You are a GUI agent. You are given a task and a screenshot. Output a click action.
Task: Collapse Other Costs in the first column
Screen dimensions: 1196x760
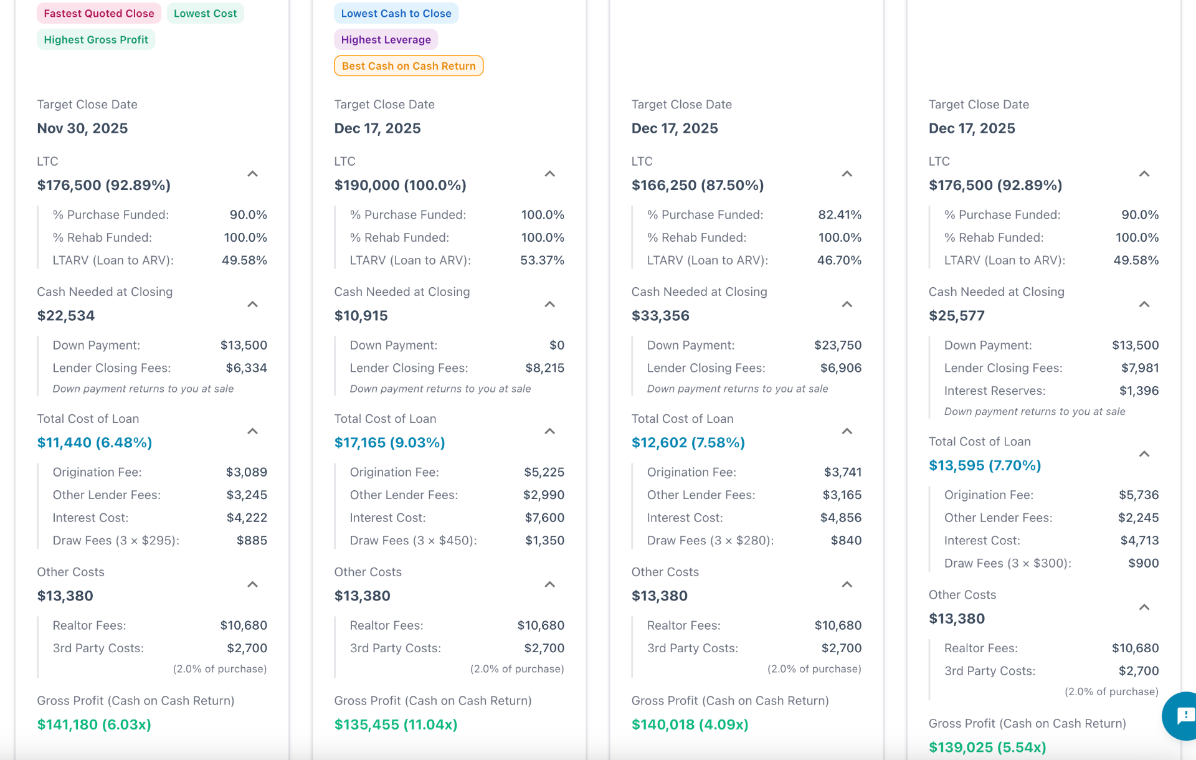pyautogui.click(x=252, y=584)
